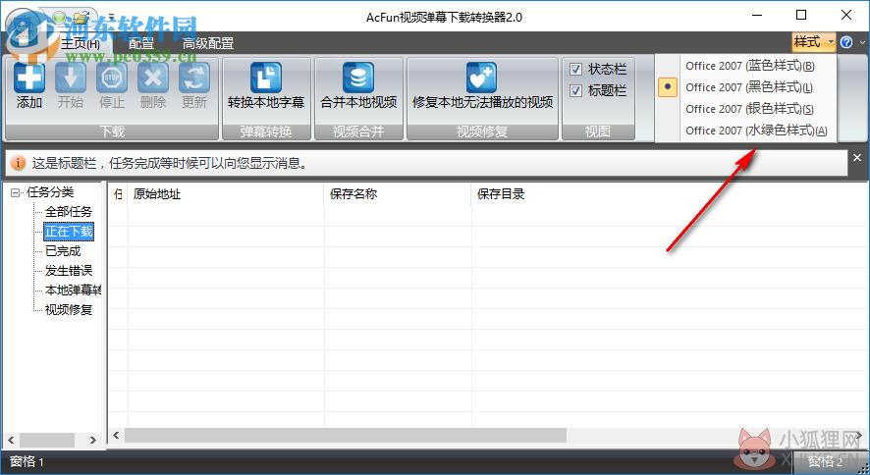Choose Office 2007 (银色样式) style
The height and width of the screenshot is (475, 870).
click(x=749, y=109)
